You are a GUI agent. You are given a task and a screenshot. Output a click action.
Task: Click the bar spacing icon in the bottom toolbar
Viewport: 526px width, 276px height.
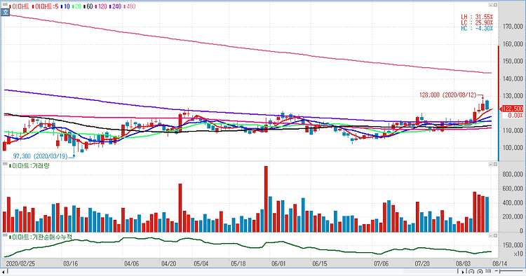pos(488,271)
